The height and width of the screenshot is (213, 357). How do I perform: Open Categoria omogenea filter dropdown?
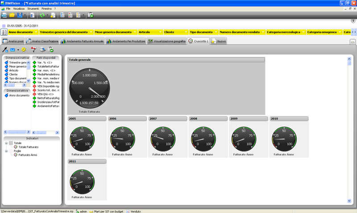tap(340, 32)
